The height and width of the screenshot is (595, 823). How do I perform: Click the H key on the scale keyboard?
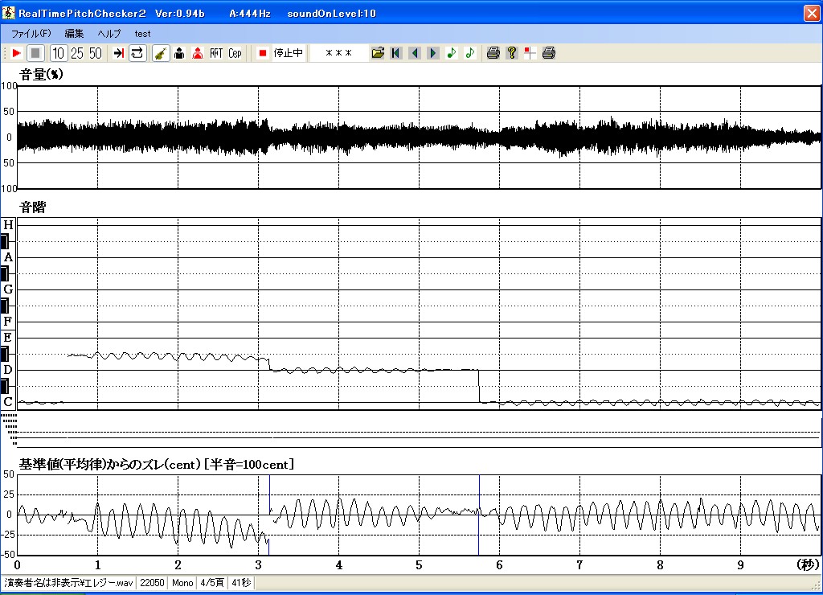tap(8, 225)
